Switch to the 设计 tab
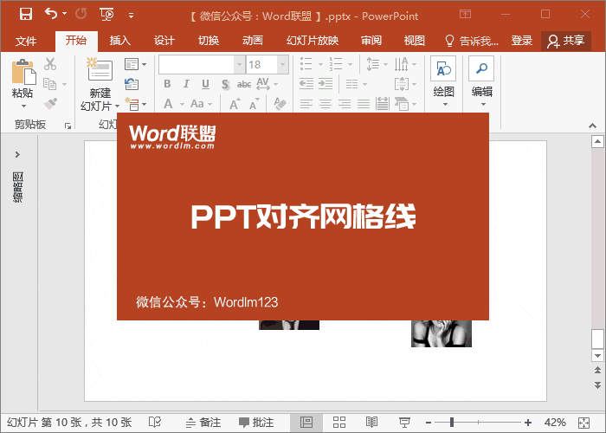The width and height of the screenshot is (606, 433). pyautogui.click(x=164, y=41)
